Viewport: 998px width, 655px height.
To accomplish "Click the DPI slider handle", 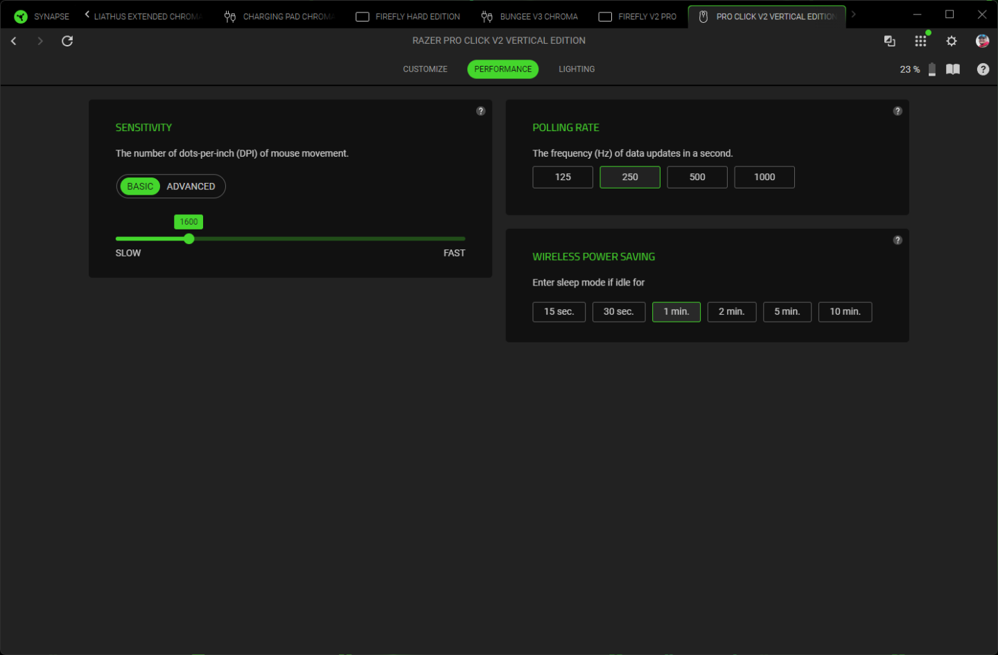I will click(x=189, y=238).
